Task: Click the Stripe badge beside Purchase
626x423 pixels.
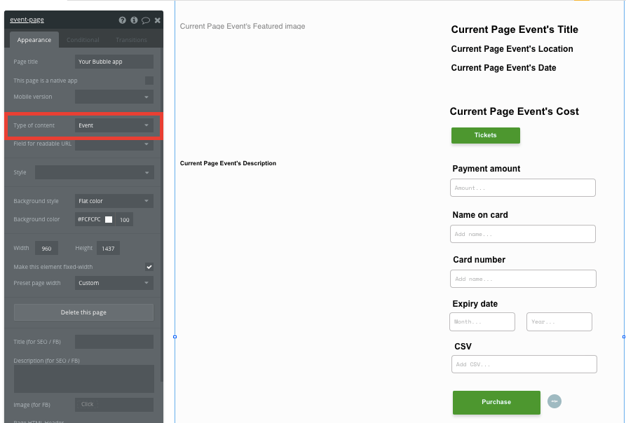Action: click(x=554, y=401)
